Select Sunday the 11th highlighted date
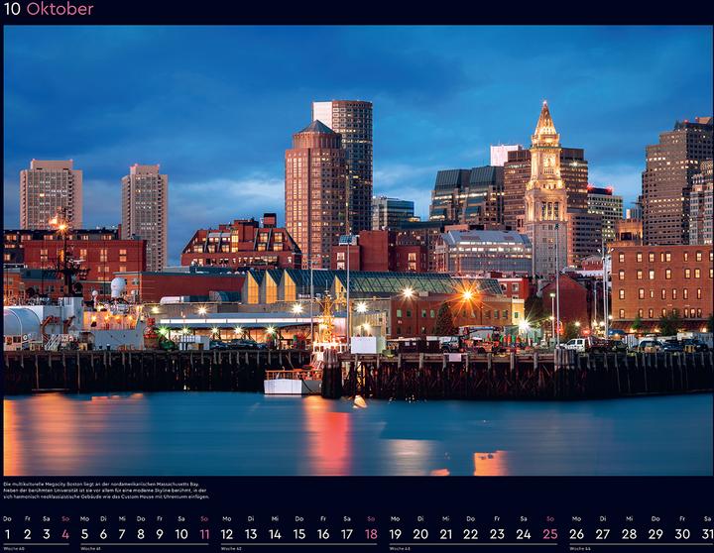 pos(203,533)
